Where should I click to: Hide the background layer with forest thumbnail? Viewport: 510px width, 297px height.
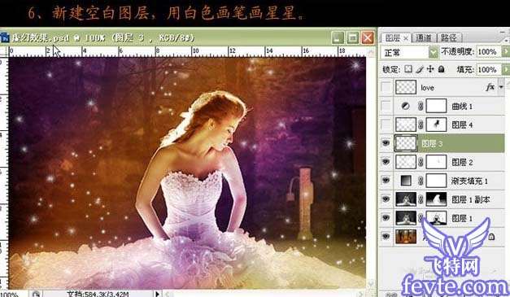pyautogui.click(x=386, y=237)
